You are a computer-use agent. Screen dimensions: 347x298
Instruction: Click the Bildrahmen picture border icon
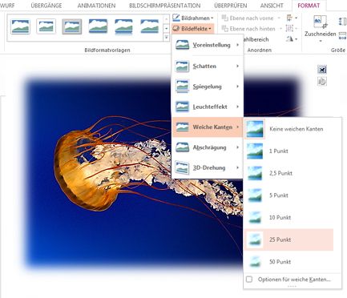176,18
